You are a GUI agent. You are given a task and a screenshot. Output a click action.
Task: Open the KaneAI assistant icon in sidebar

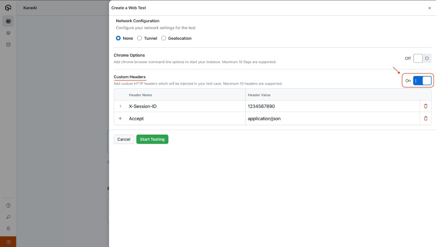(x=8, y=21)
